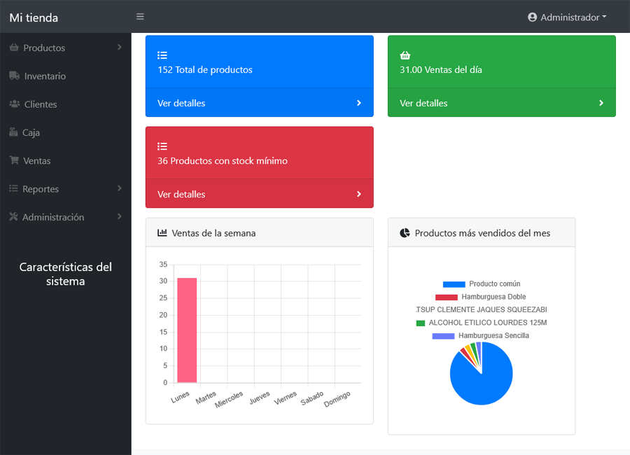The height and width of the screenshot is (455, 630).
Task: Hide ALCOHOL ETILICO LOURDES legend entry
Action: coord(481,323)
